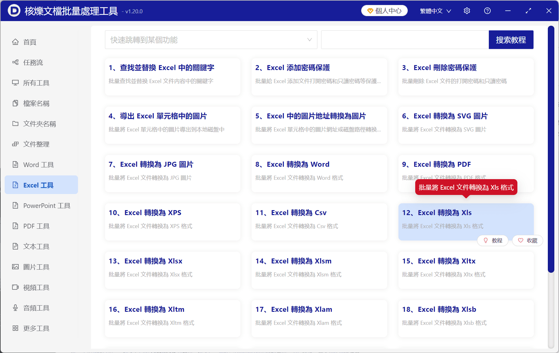This screenshot has height=353, width=559.
Task: Open PowerPoint 工具 in sidebar
Action: coord(47,205)
